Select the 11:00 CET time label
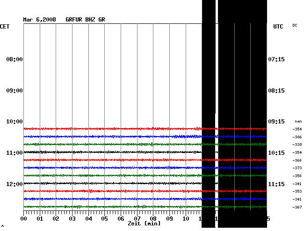The width and height of the screenshot is (304, 231). click(x=14, y=153)
